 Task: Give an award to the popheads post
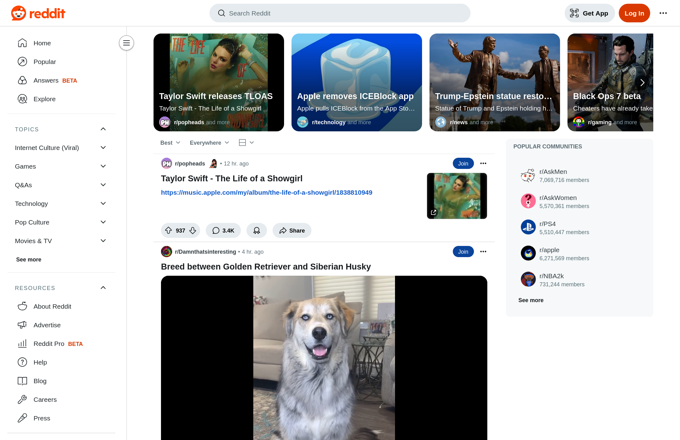click(257, 230)
